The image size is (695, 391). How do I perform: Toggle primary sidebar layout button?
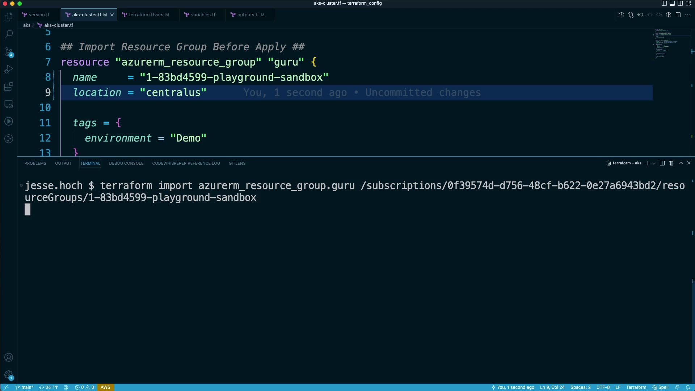pos(664,3)
